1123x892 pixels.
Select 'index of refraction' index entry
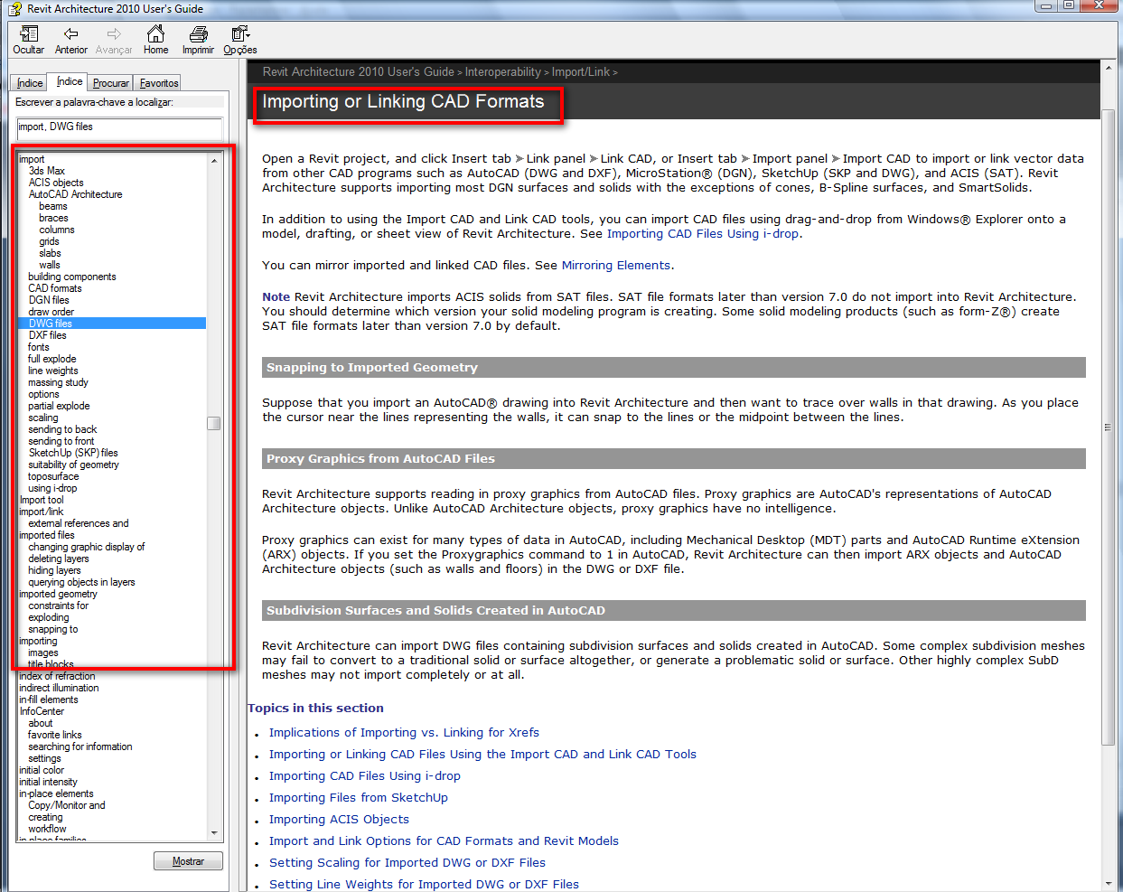click(57, 676)
